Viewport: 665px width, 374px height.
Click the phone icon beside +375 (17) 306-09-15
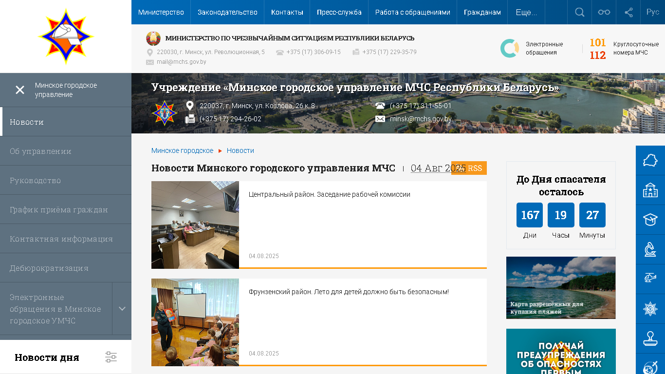[280, 52]
